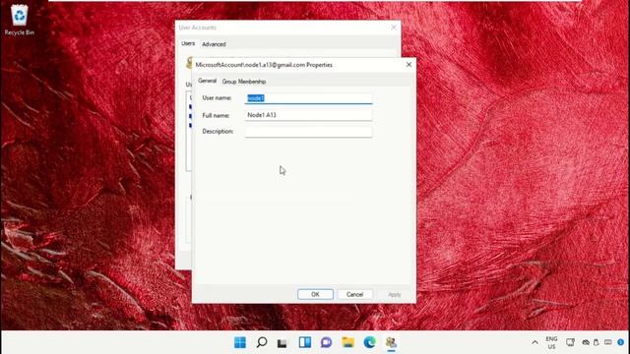
Task: Click the "User name:" label
Action: point(217,98)
